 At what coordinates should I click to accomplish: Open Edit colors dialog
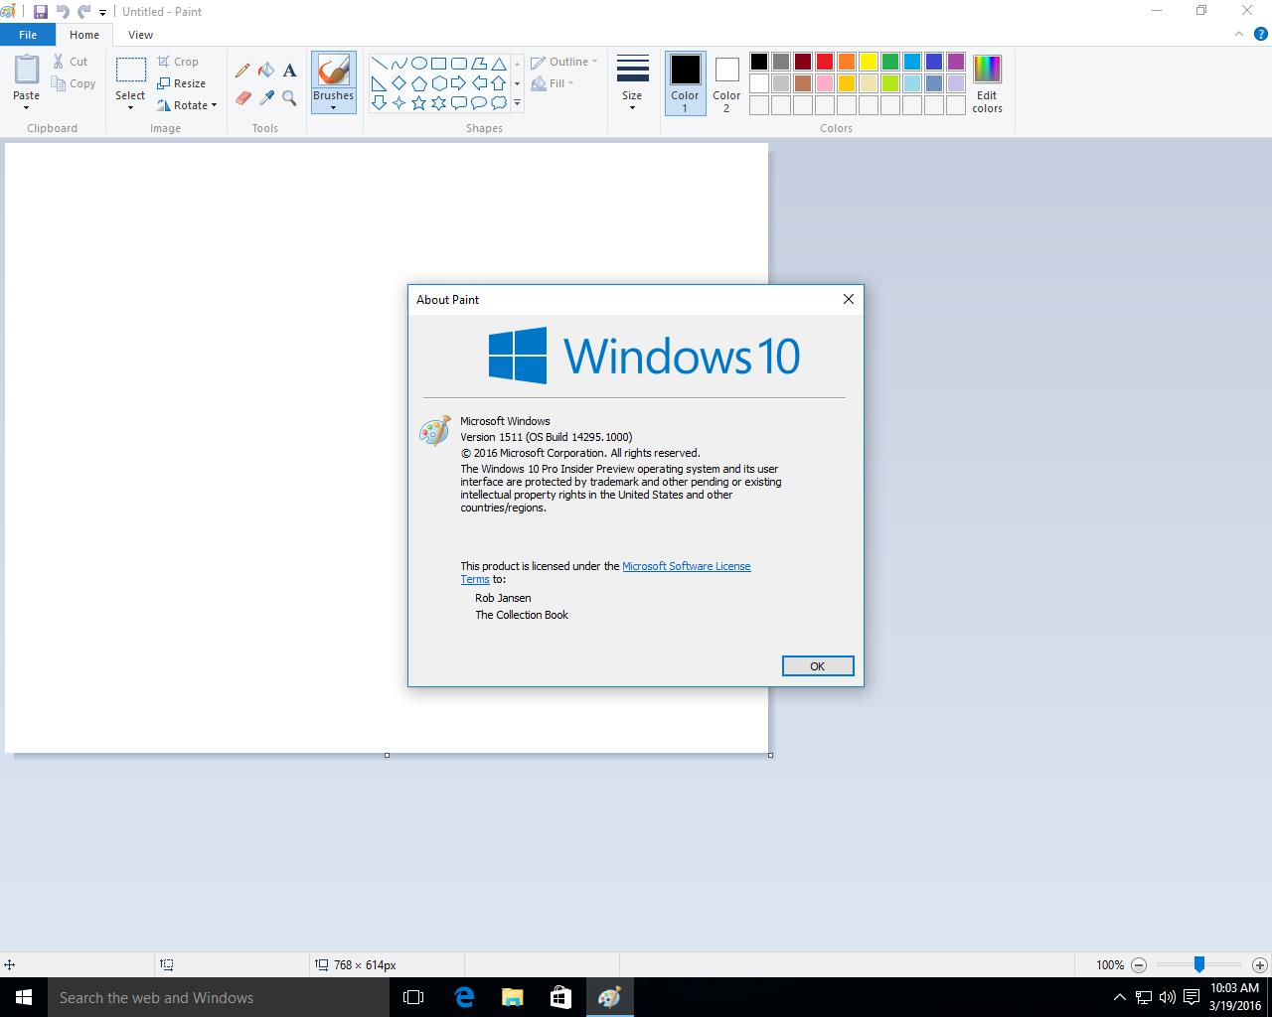[x=987, y=83]
